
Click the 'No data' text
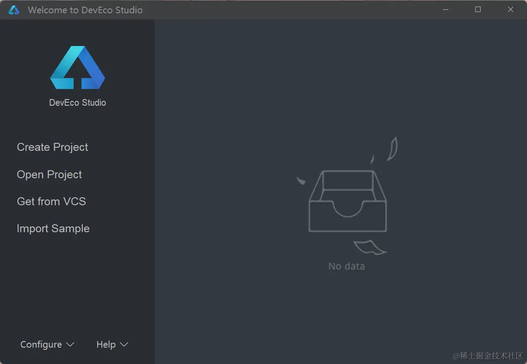click(347, 266)
